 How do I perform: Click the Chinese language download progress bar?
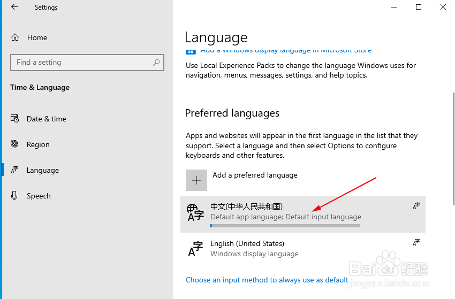point(285,226)
